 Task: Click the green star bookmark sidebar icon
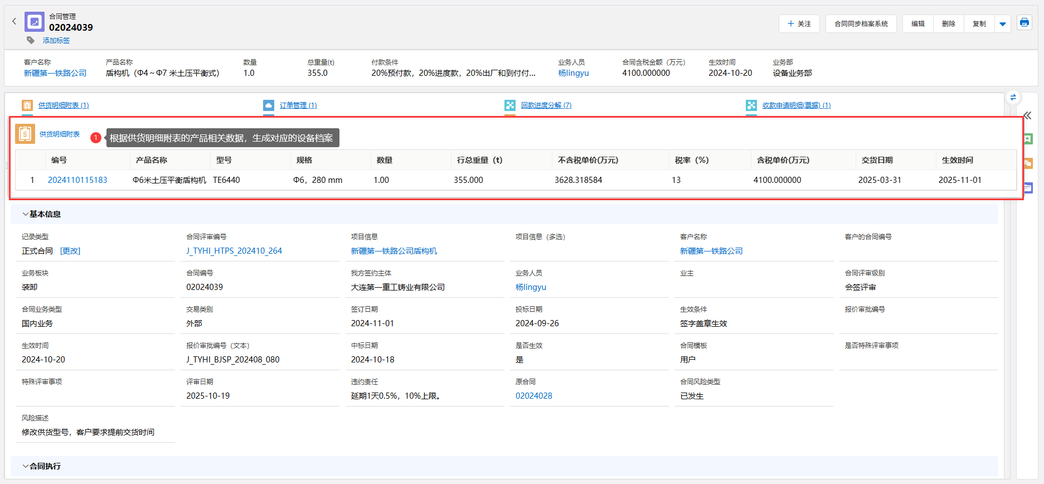[x=1028, y=139]
